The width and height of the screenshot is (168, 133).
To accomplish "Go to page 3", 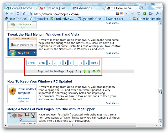I will pos(55,63).
